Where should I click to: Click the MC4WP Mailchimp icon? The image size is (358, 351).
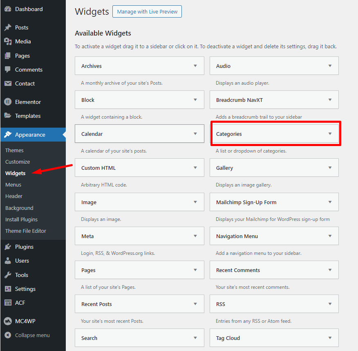click(8, 321)
